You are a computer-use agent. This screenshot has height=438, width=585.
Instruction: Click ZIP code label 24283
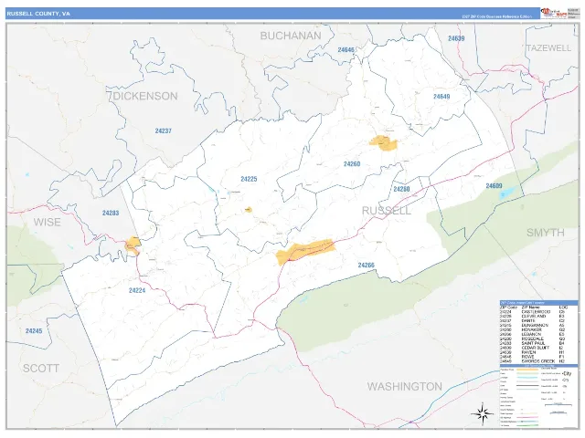111,213
